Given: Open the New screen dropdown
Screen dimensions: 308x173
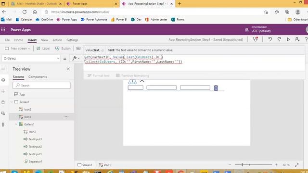Looking at the screenshot, I should click(18, 49).
